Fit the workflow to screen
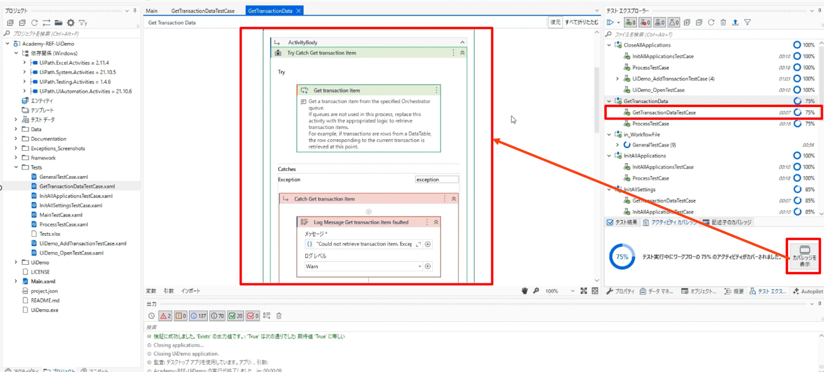824x372 pixels. (x=584, y=291)
